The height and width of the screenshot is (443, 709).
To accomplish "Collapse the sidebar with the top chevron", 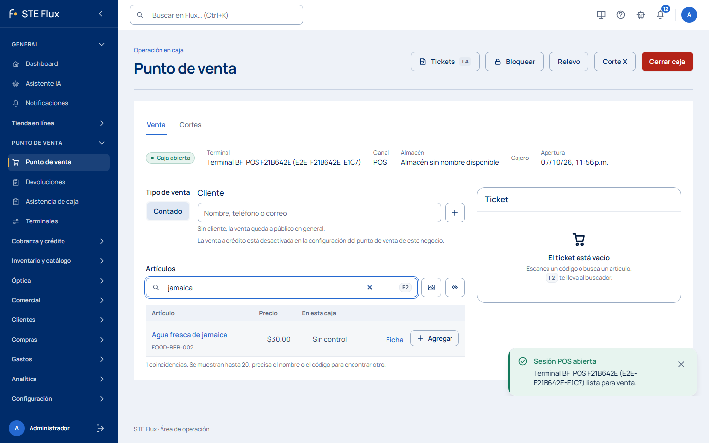I will pos(101,14).
